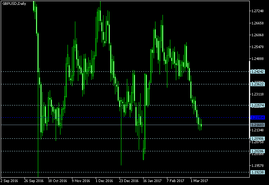Image resolution: width=269 pixels, height=185 pixels.
Task: Click the 1.26658 price scale value
Action: pos(257,23)
